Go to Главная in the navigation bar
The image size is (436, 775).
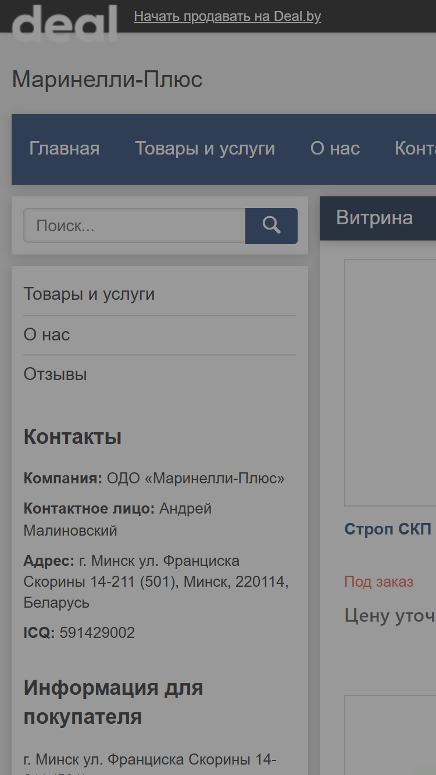[65, 149]
